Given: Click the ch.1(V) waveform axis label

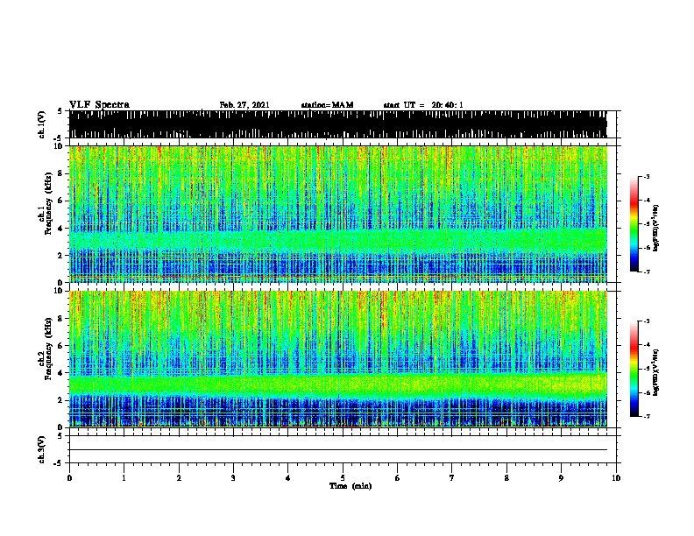Looking at the screenshot, I should click(41, 124).
